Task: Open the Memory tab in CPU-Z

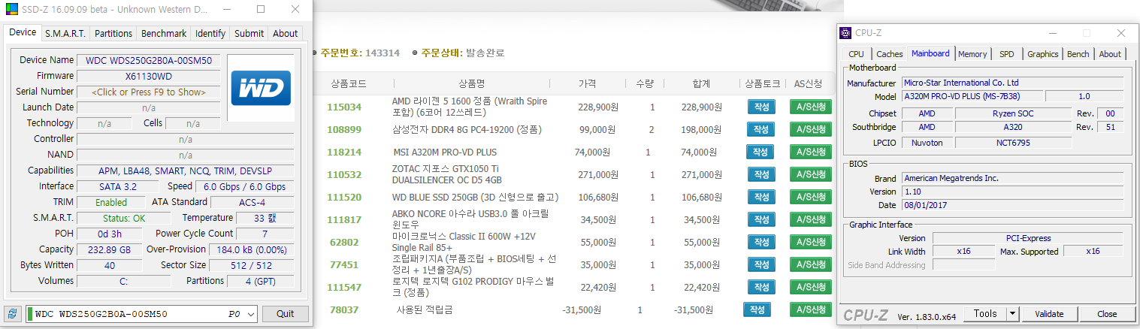Action: pyautogui.click(x=972, y=54)
